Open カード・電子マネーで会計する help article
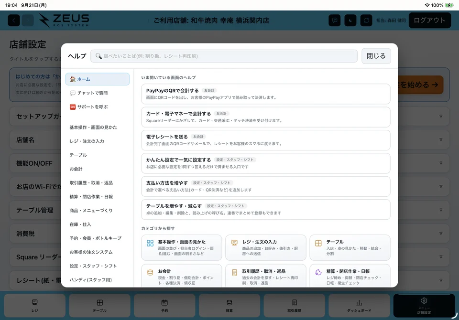459x320 pixels. 266,117
